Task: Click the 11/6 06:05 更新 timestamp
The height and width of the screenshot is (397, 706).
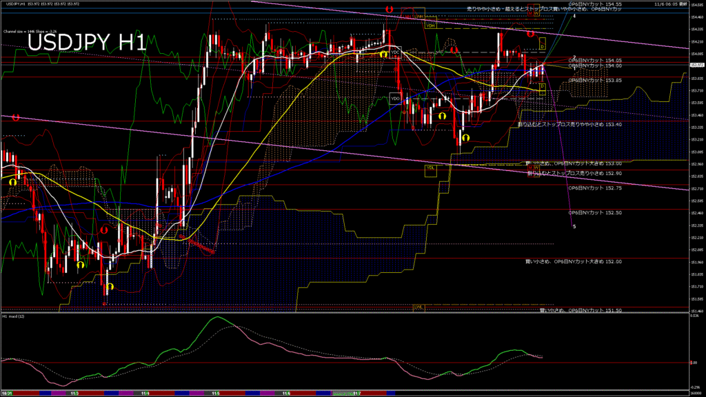Action: point(672,3)
